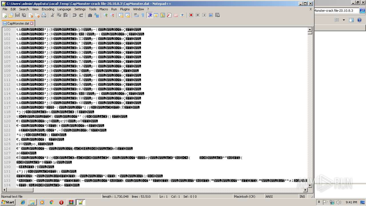The height and width of the screenshot is (206, 366).
Task: Zoom in toolbar icon
Action: (106, 15)
